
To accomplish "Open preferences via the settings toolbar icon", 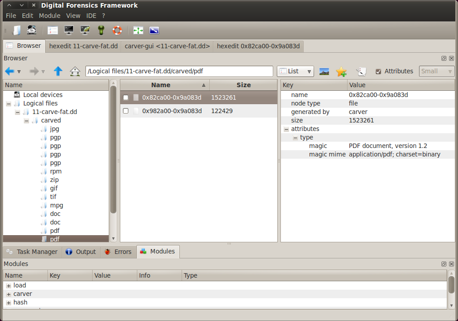I will tap(52, 30).
